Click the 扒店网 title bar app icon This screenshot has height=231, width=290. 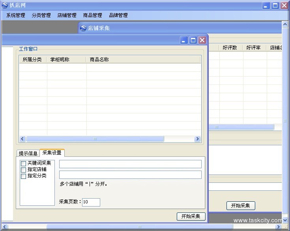tap(5, 6)
